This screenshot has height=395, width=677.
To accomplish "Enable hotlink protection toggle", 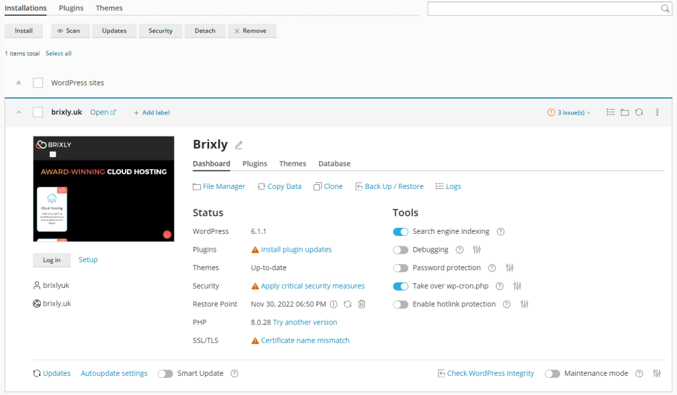I will (401, 305).
